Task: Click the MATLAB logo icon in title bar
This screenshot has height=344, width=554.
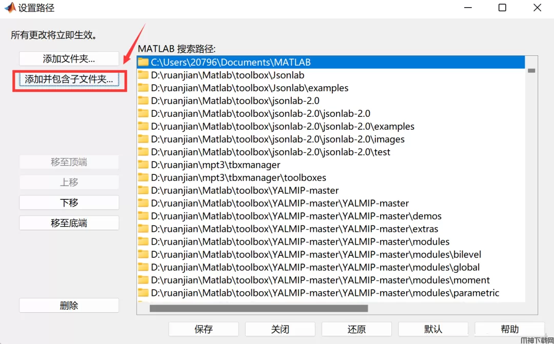Action: pos(10,8)
